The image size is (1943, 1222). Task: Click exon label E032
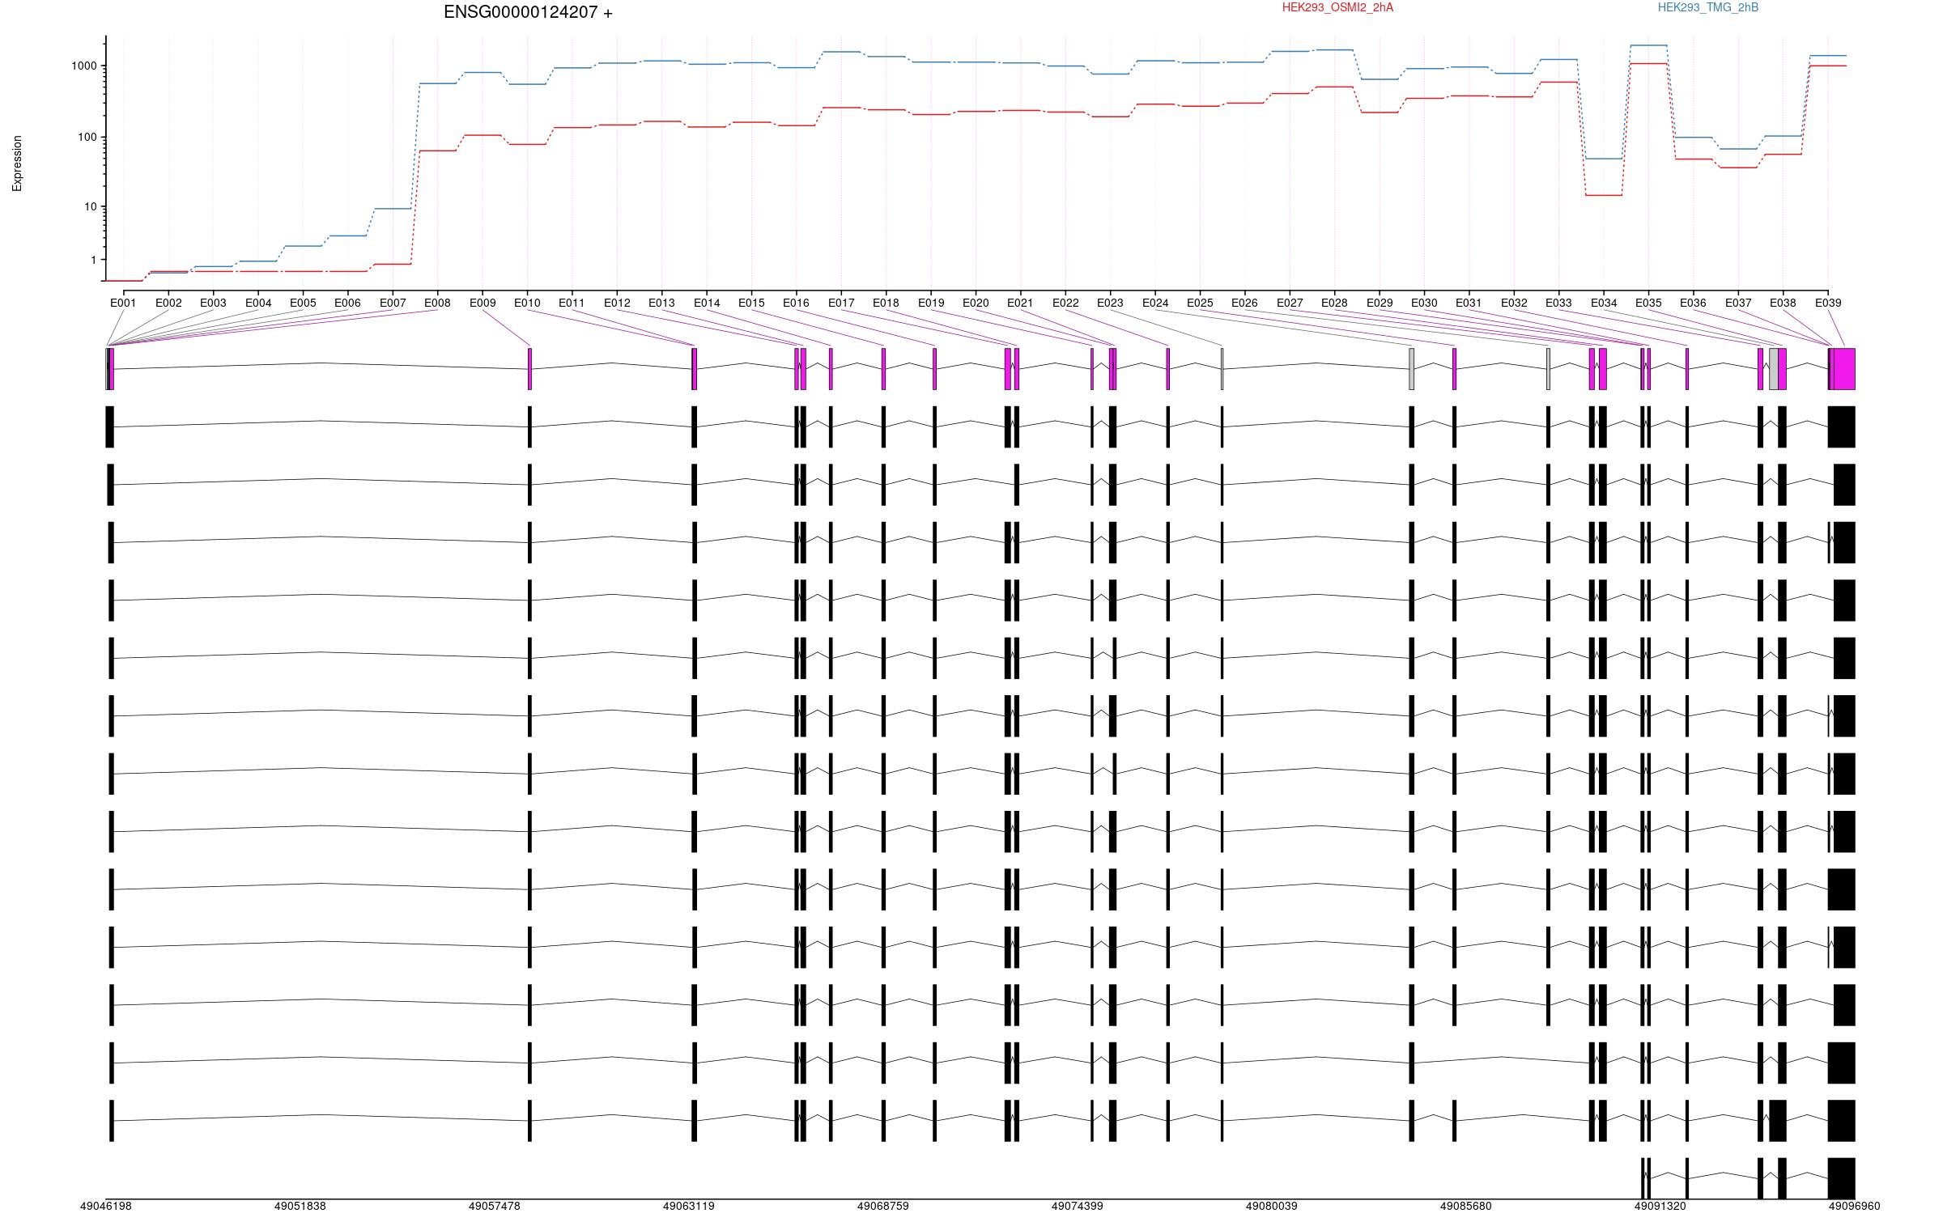click(1514, 303)
